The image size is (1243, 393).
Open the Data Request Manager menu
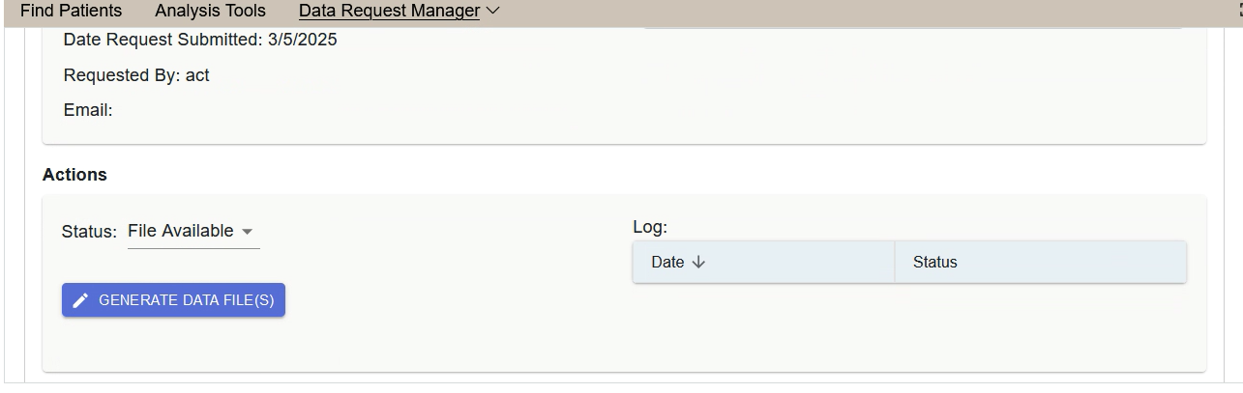[389, 12]
